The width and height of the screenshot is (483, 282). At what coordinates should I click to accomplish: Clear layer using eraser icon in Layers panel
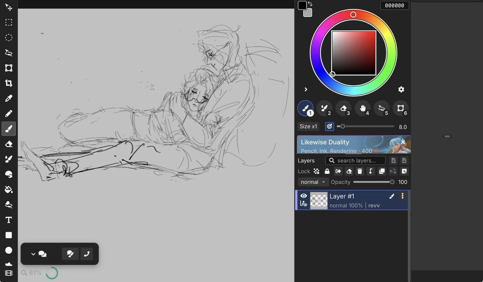tap(349, 171)
